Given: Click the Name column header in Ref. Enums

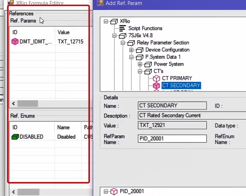Looking at the screenshot, I should 63,127.
